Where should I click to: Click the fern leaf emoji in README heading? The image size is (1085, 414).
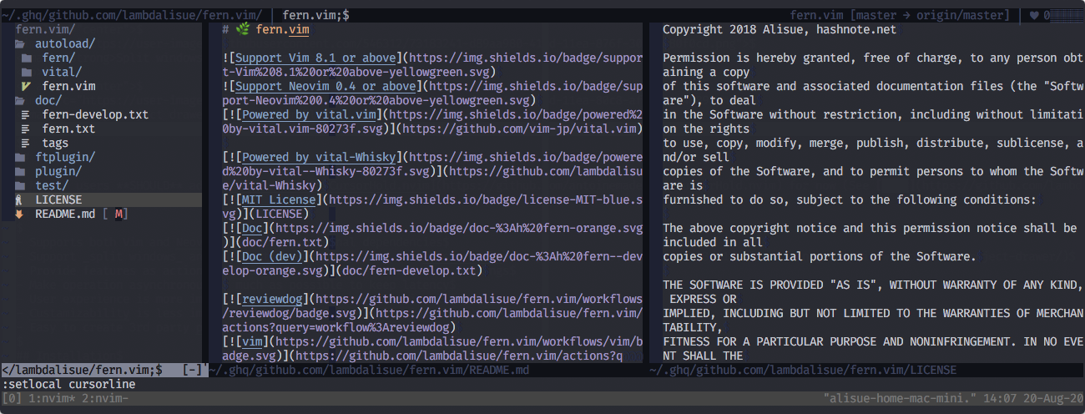(x=242, y=29)
